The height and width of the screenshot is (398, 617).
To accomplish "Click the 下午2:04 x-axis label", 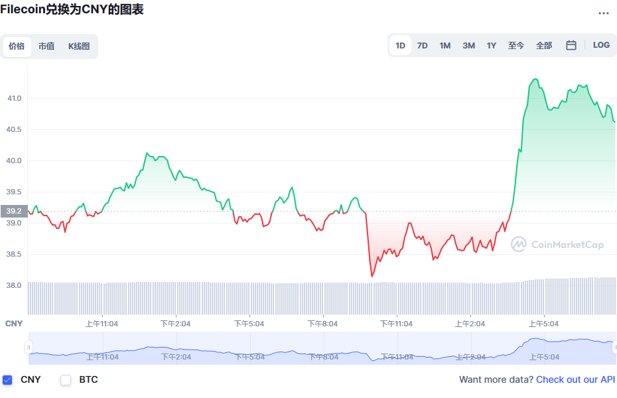I will coord(176,324).
